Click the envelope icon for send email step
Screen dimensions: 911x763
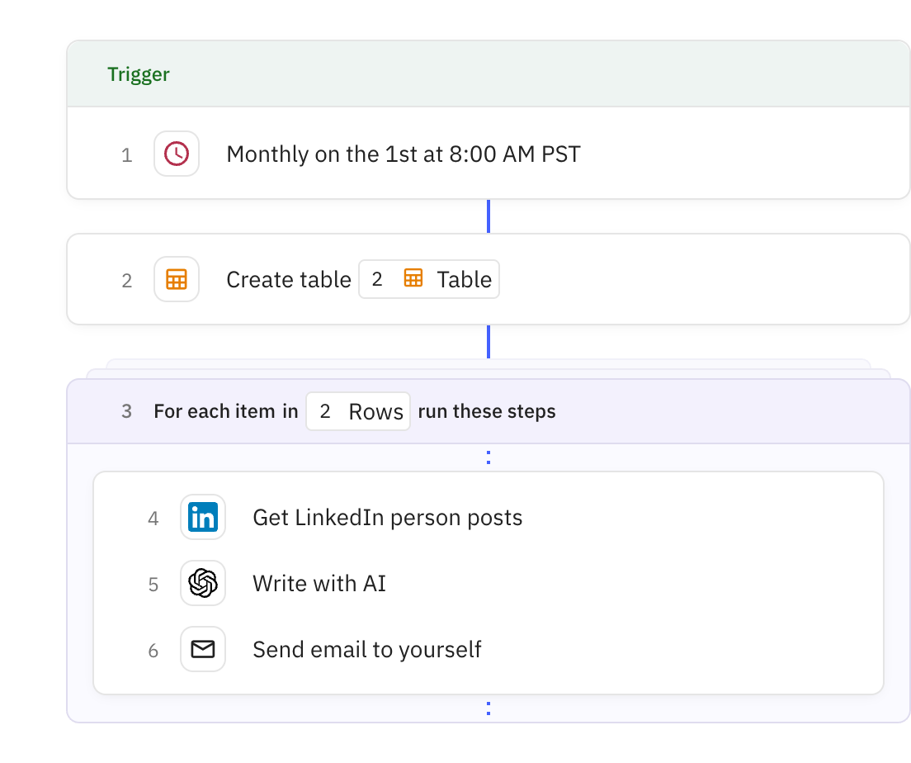pyautogui.click(x=203, y=649)
